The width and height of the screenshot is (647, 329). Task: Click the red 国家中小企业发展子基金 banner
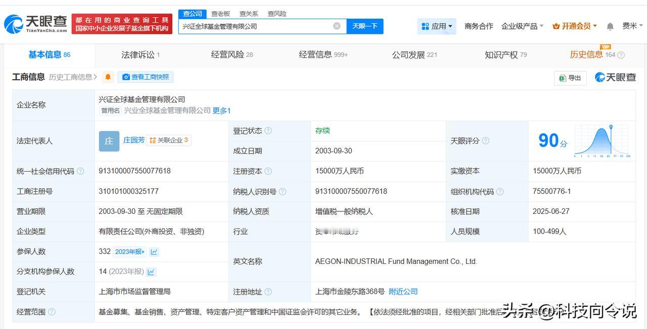(x=122, y=24)
